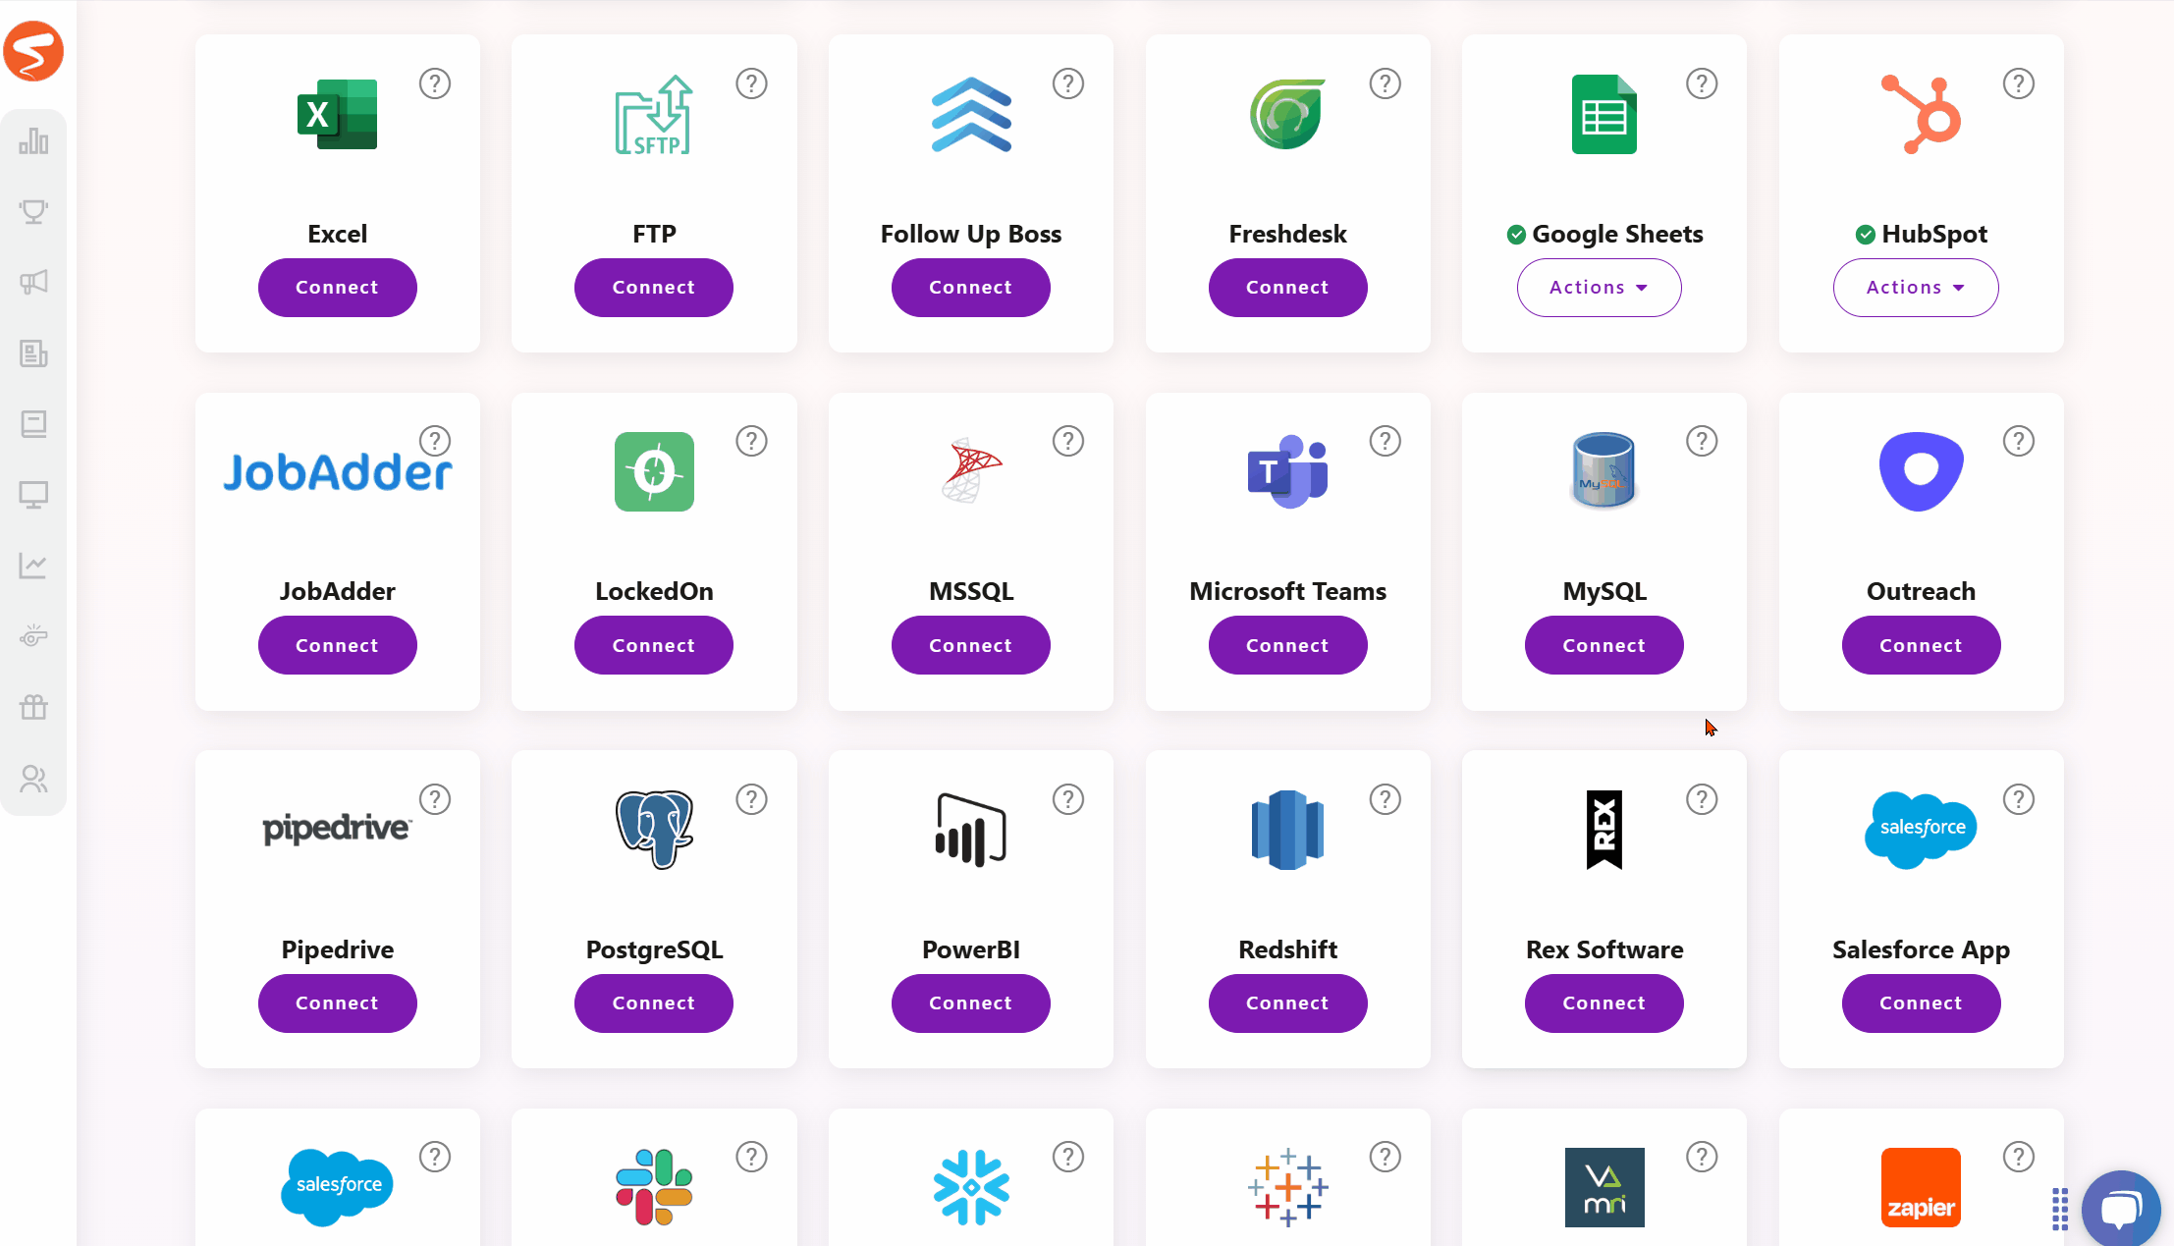This screenshot has height=1246, width=2174.
Task: Click the Zapier help question mark icon
Action: 2019,1157
